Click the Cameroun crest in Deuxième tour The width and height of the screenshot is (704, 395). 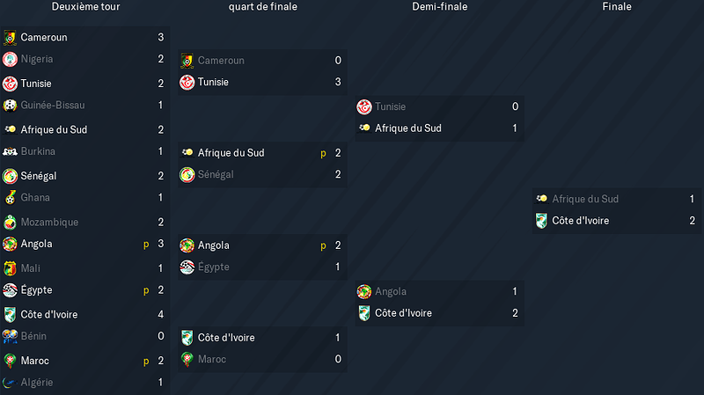10,38
